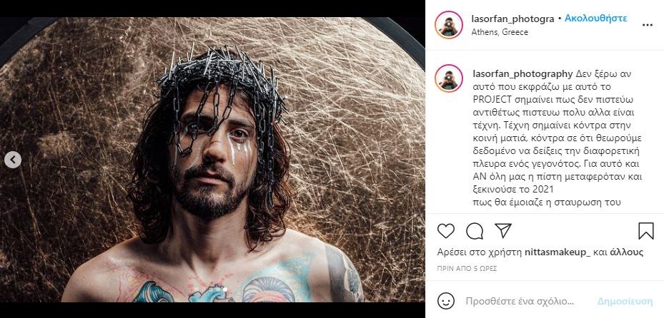Screen dimensions: 664x318
Task: Open the three-dot more options menu
Action: [x=647, y=25]
